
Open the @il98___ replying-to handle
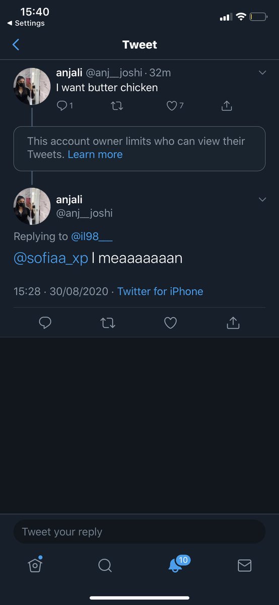pos(92,236)
